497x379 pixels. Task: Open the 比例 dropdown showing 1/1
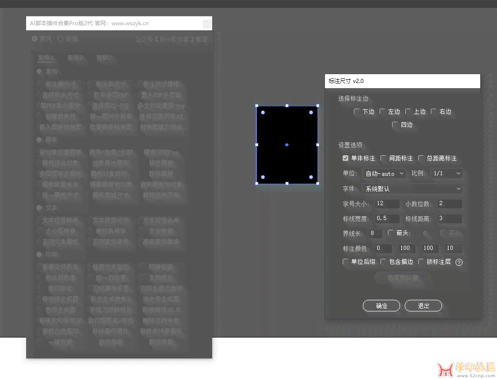pyautogui.click(x=446, y=173)
